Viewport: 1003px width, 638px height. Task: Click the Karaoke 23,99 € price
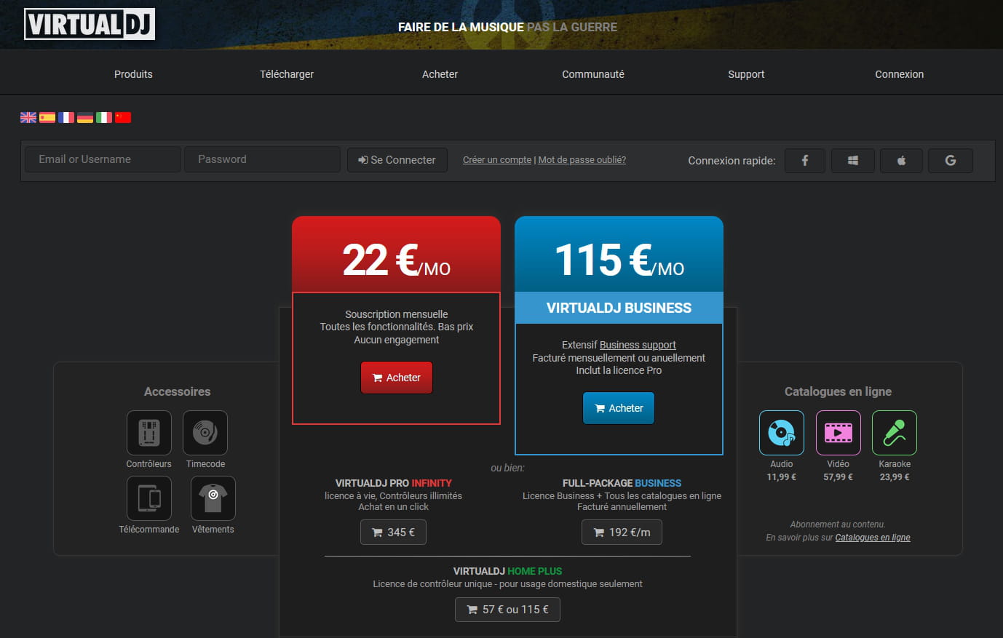(895, 477)
